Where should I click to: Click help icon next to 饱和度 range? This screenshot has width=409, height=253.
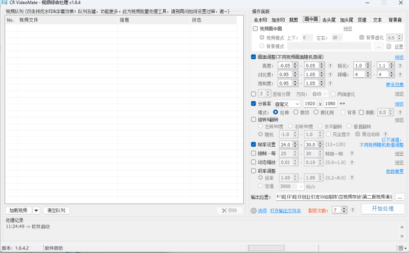click(x=330, y=83)
